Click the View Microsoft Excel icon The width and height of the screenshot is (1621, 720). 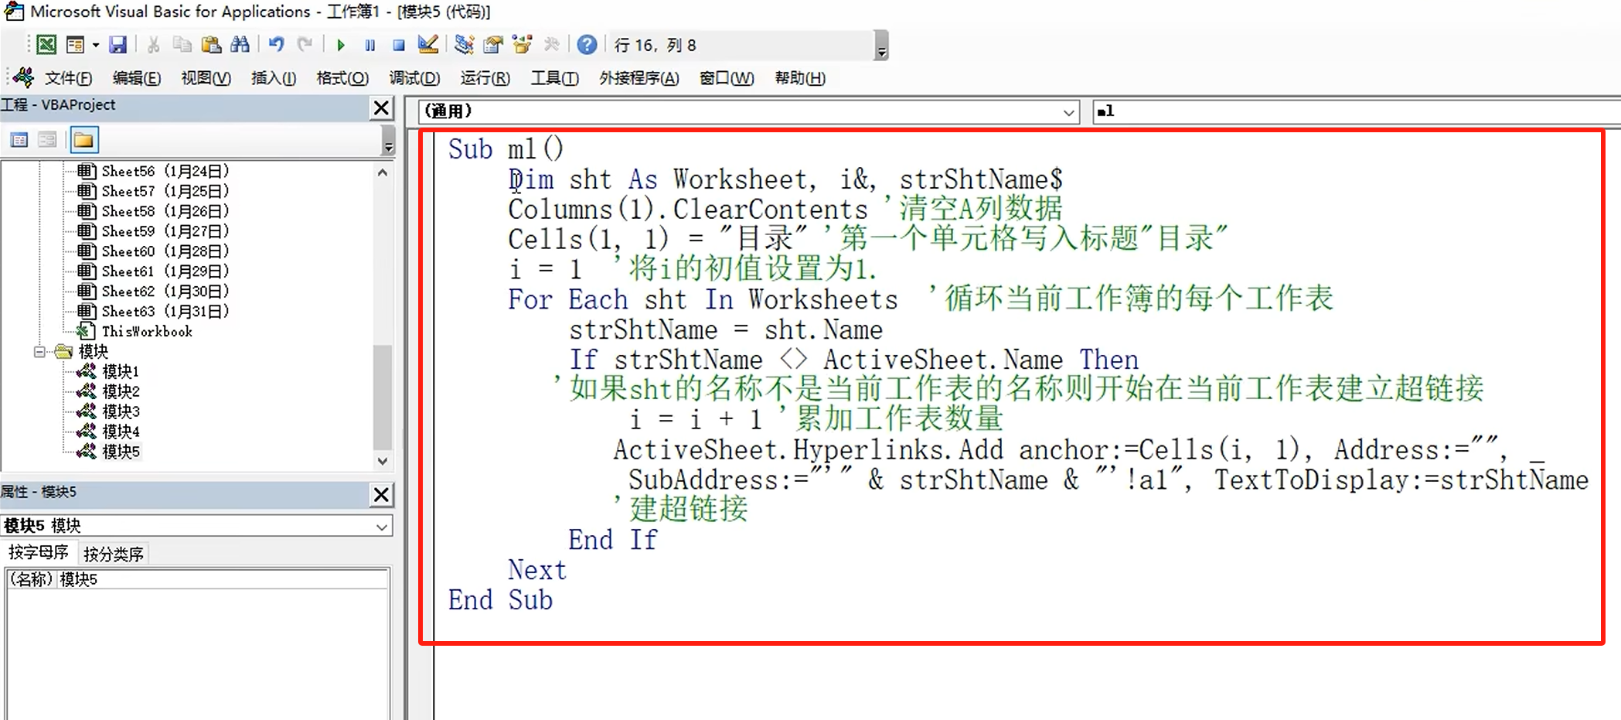pos(46,45)
